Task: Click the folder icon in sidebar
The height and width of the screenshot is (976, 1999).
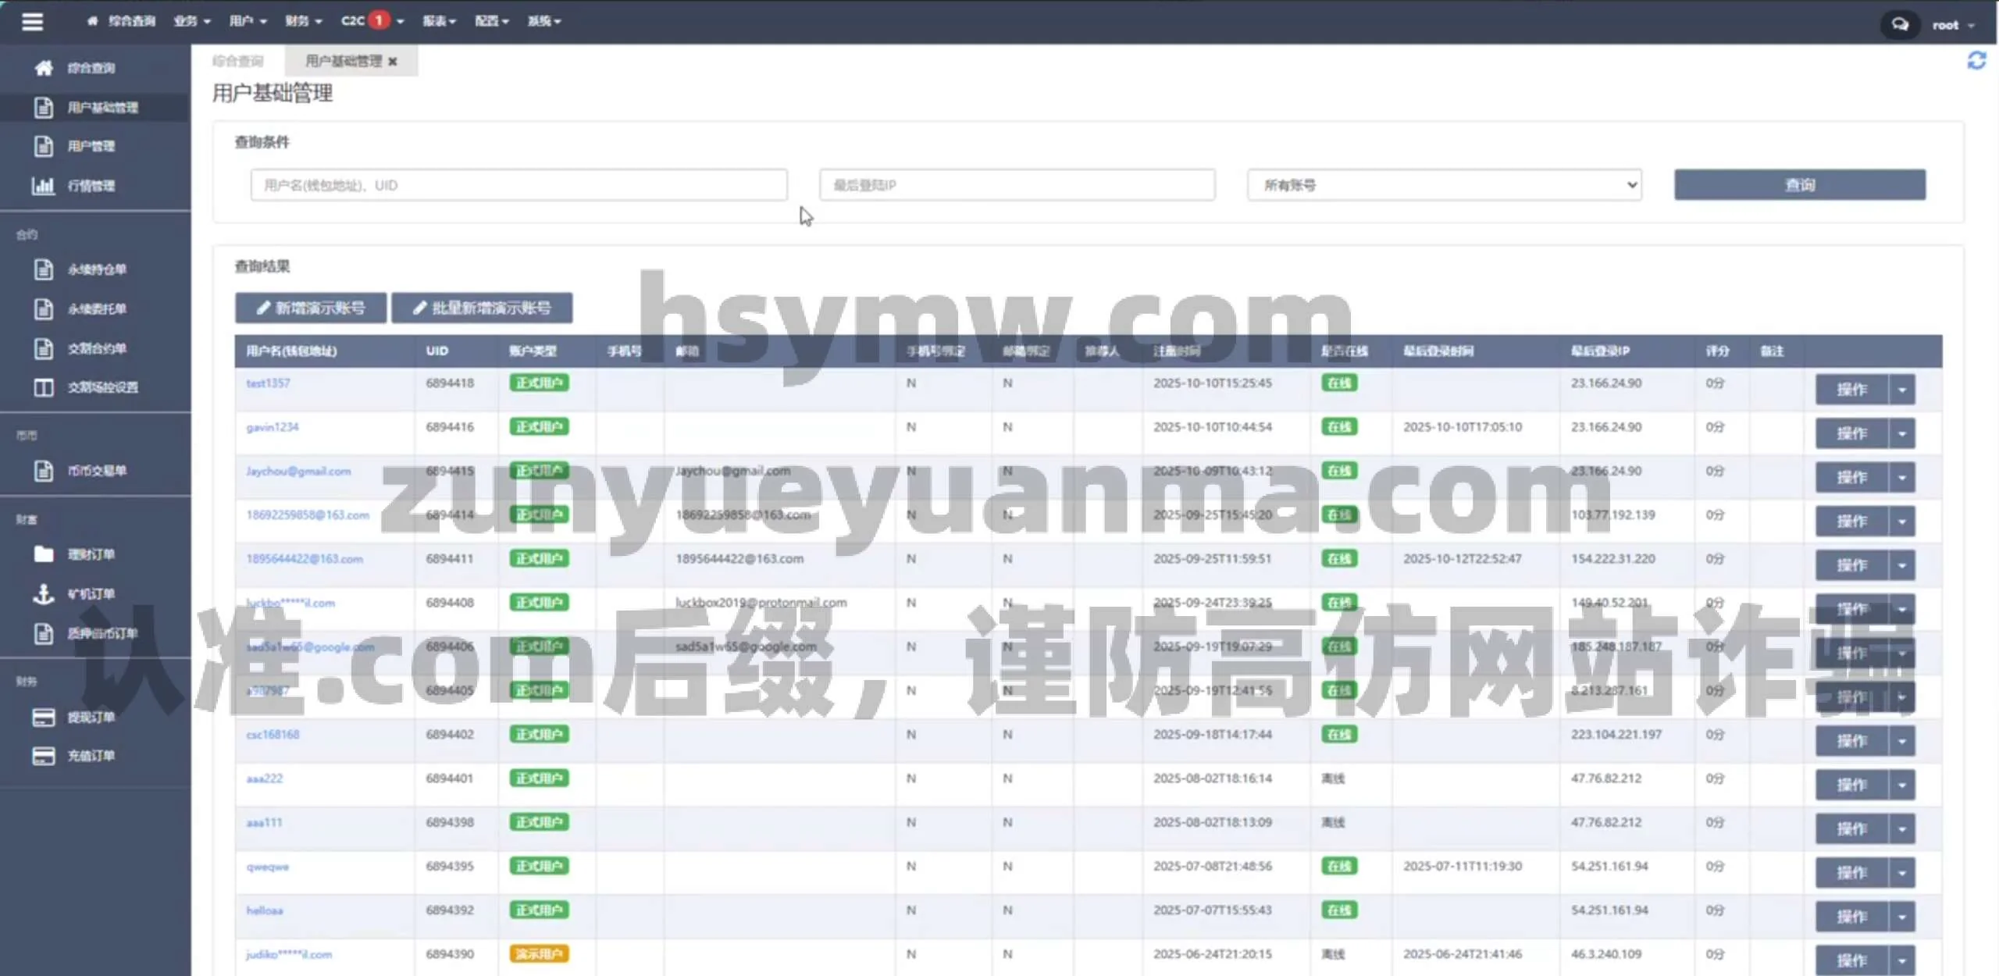Action: click(x=44, y=554)
